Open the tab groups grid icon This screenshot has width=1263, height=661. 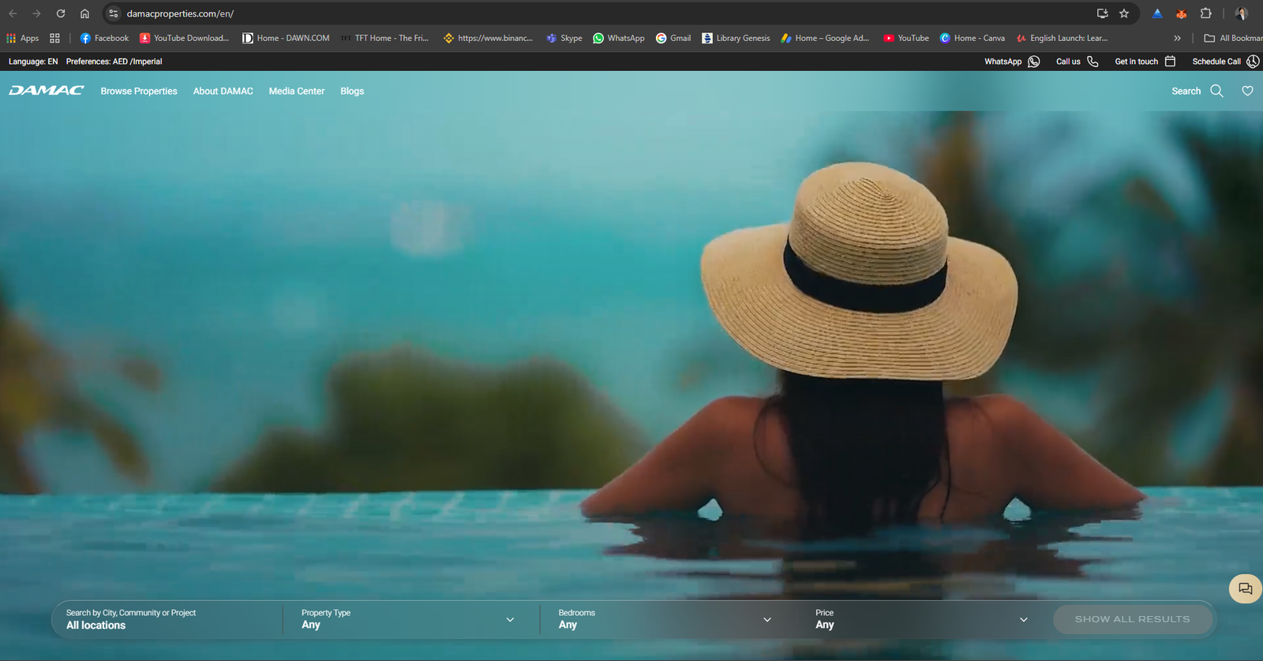point(54,38)
